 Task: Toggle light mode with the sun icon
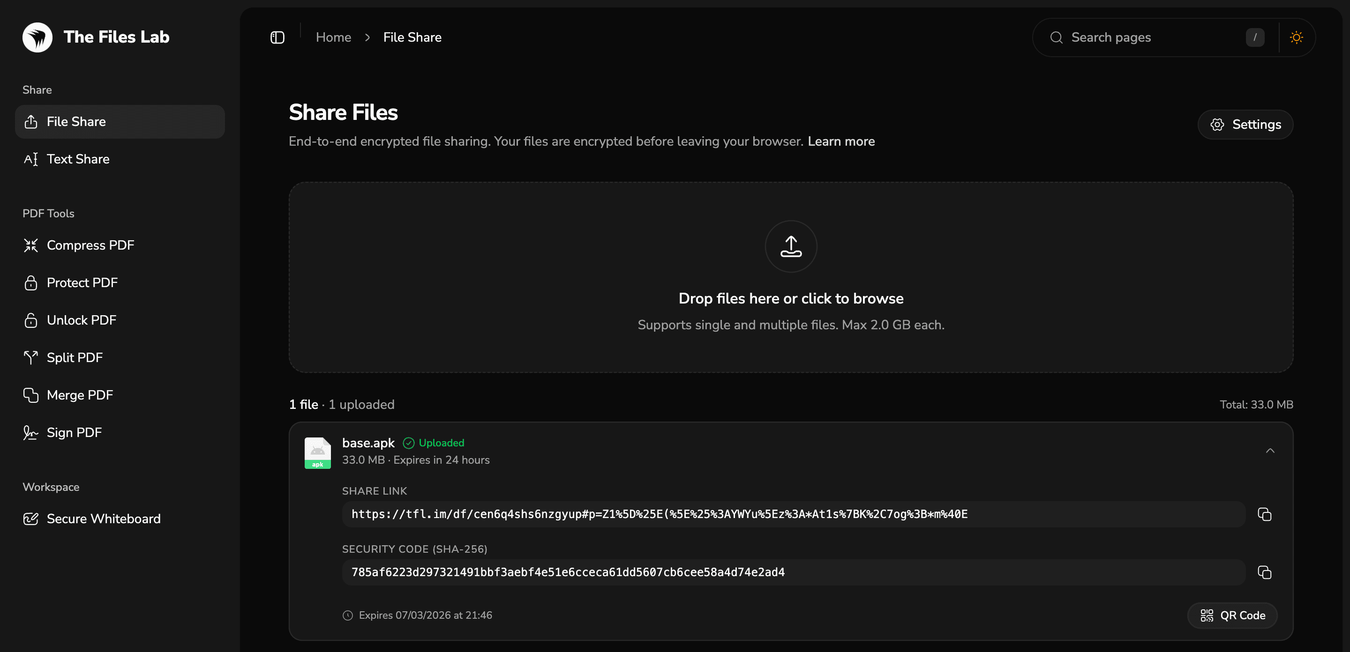(x=1296, y=37)
